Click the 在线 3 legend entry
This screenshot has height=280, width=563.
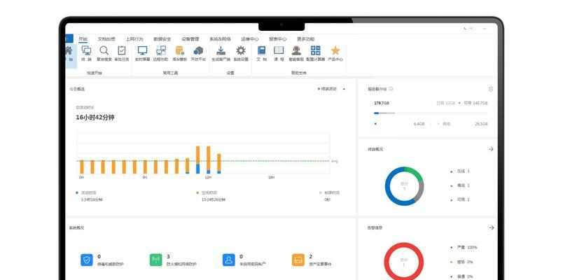(460, 171)
